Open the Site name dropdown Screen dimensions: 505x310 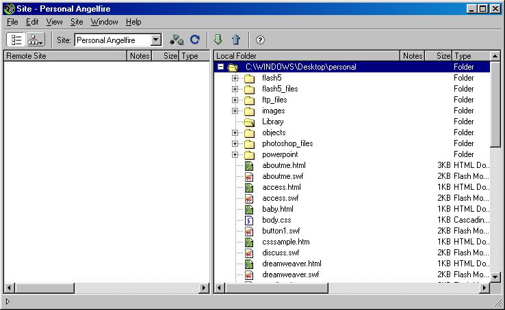point(155,40)
